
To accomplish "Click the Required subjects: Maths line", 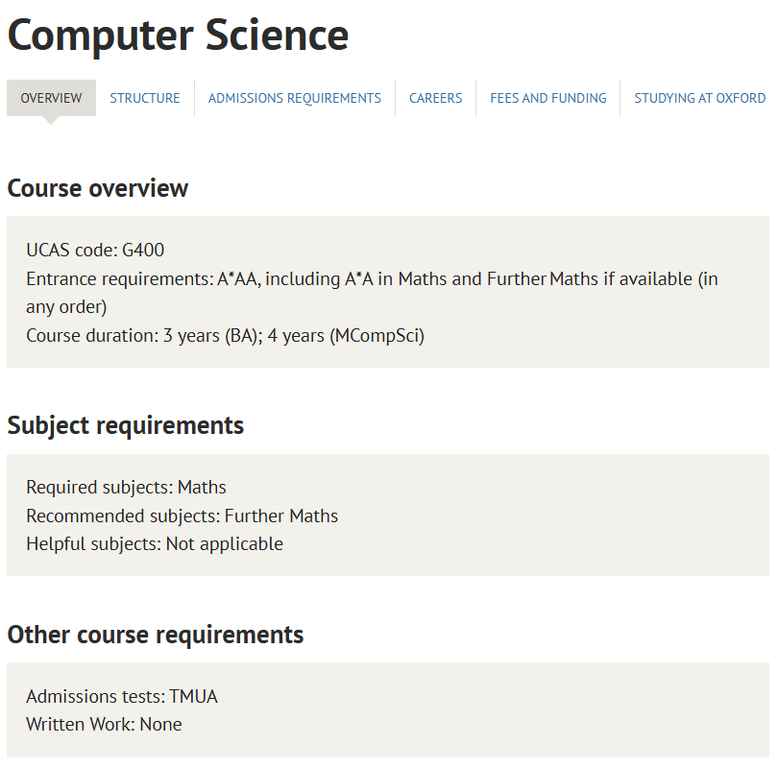I will (x=126, y=488).
